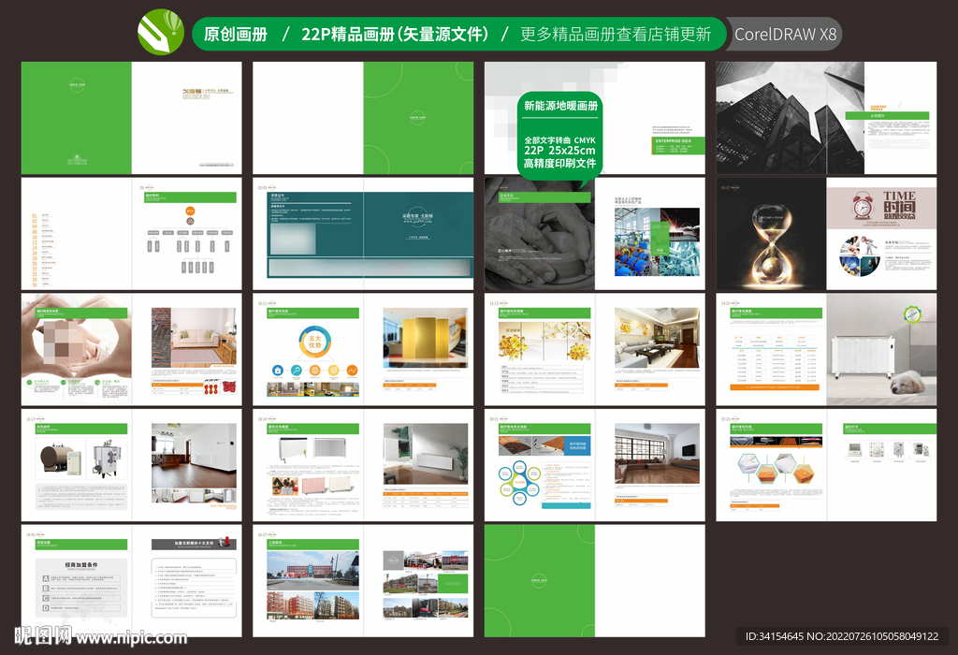Click the golden folding screen photo
958x655 pixels.
pos(426,338)
